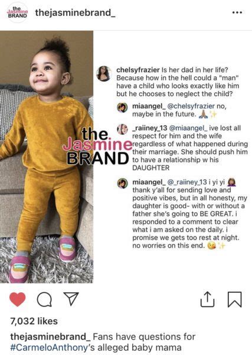Tap _raiiney_13's avatar in the post image
Viewport: 252px width, 355px height.
[x=122, y=129]
